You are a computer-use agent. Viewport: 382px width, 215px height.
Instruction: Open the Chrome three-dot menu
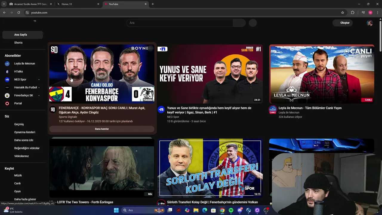(x=378, y=13)
